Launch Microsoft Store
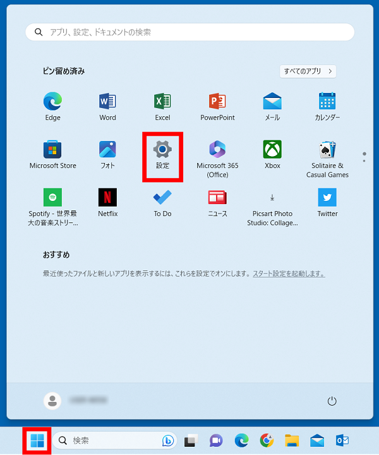379x455 pixels. pyautogui.click(x=53, y=155)
